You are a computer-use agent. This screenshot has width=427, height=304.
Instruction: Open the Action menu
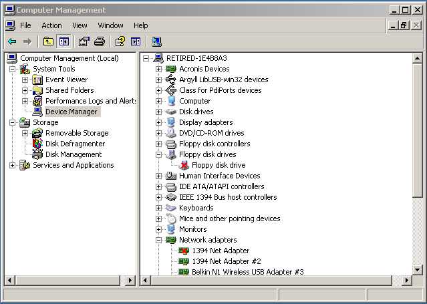point(51,25)
